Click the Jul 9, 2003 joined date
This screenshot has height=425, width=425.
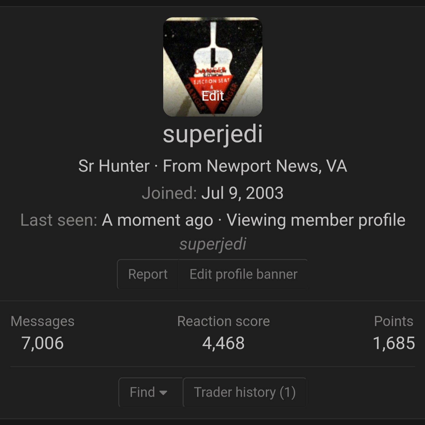click(x=242, y=193)
